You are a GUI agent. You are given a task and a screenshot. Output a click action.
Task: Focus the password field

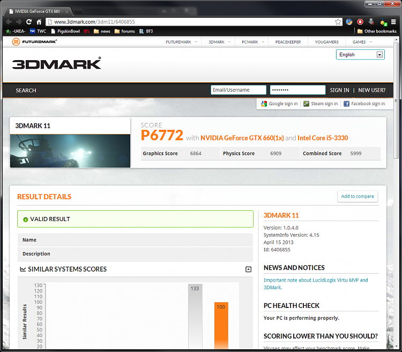(297, 90)
